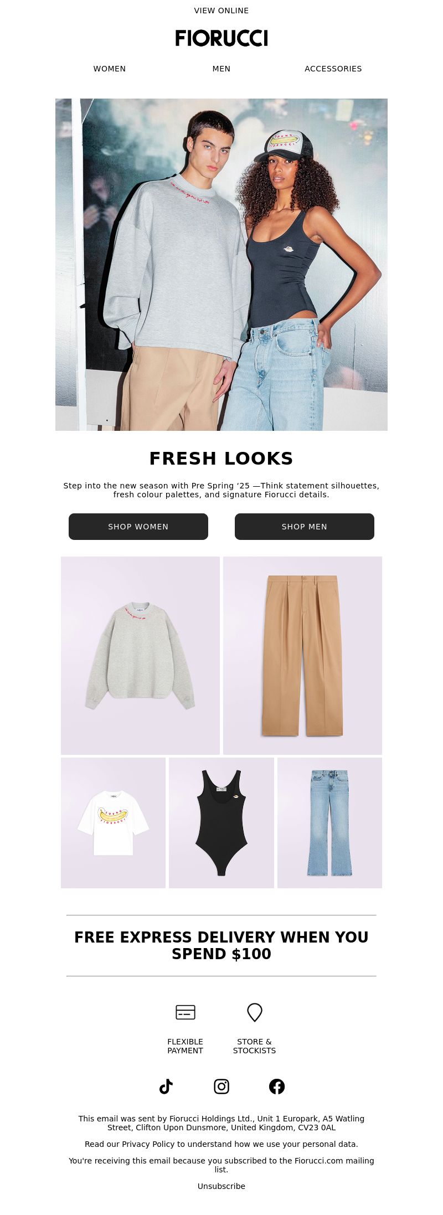Screen dimensions: 443x1215
Task: Click the Shop Men button
Action: point(305,527)
